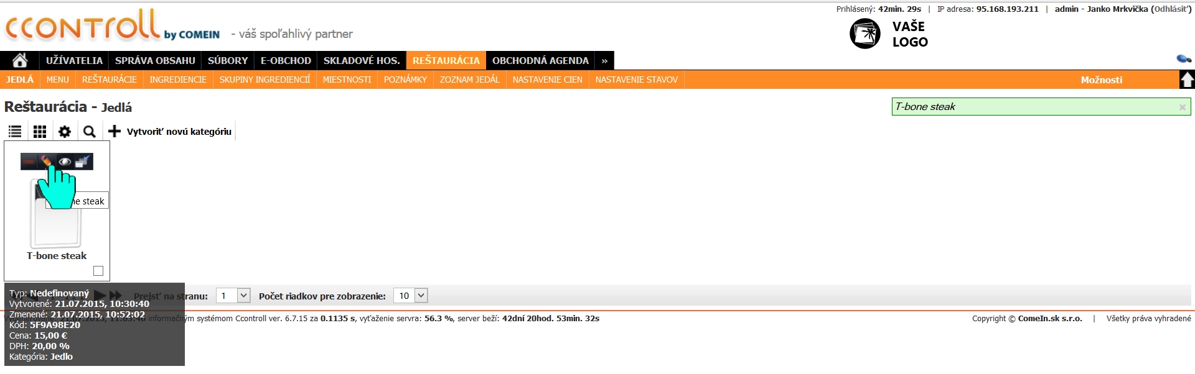View T-bone steak details with the eye icon
Screen dimensions: 1195x374
coord(65,162)
